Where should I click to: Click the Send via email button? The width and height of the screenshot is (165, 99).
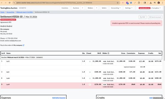[x=155, y=17]
